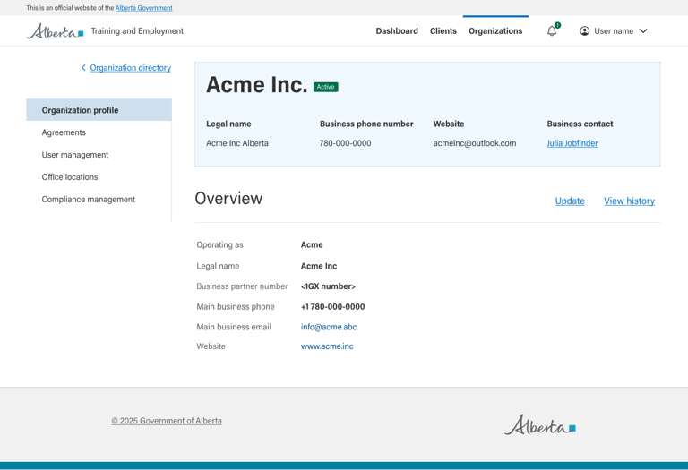Open the www.acme.inc website link
The width and height of the screenshot is (688, 470).
pyautogui.click(x=327, y=346)
